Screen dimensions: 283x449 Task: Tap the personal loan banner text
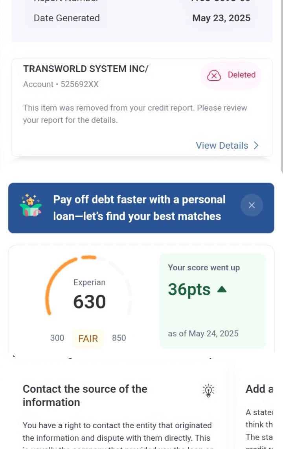click(139, 208)
